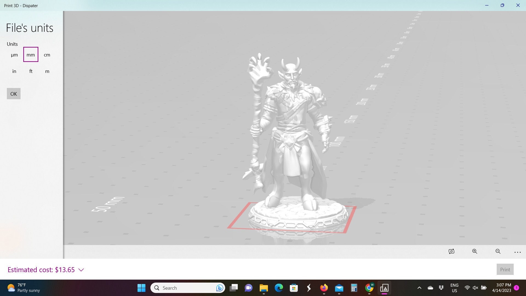The height and width of the screenshot is (296, 526).
Task: Open the ENG US language switcher
Action: coord(454,288)
